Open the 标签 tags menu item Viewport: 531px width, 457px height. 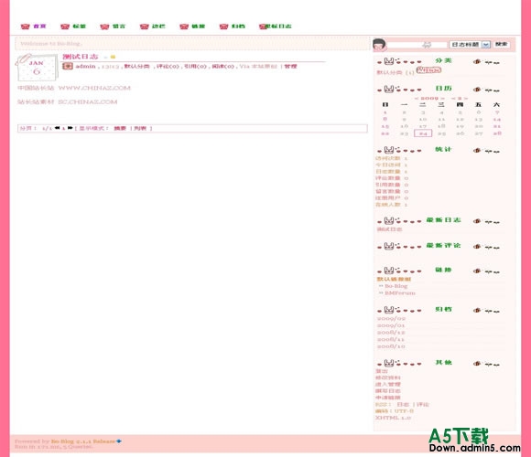(80, 27)
